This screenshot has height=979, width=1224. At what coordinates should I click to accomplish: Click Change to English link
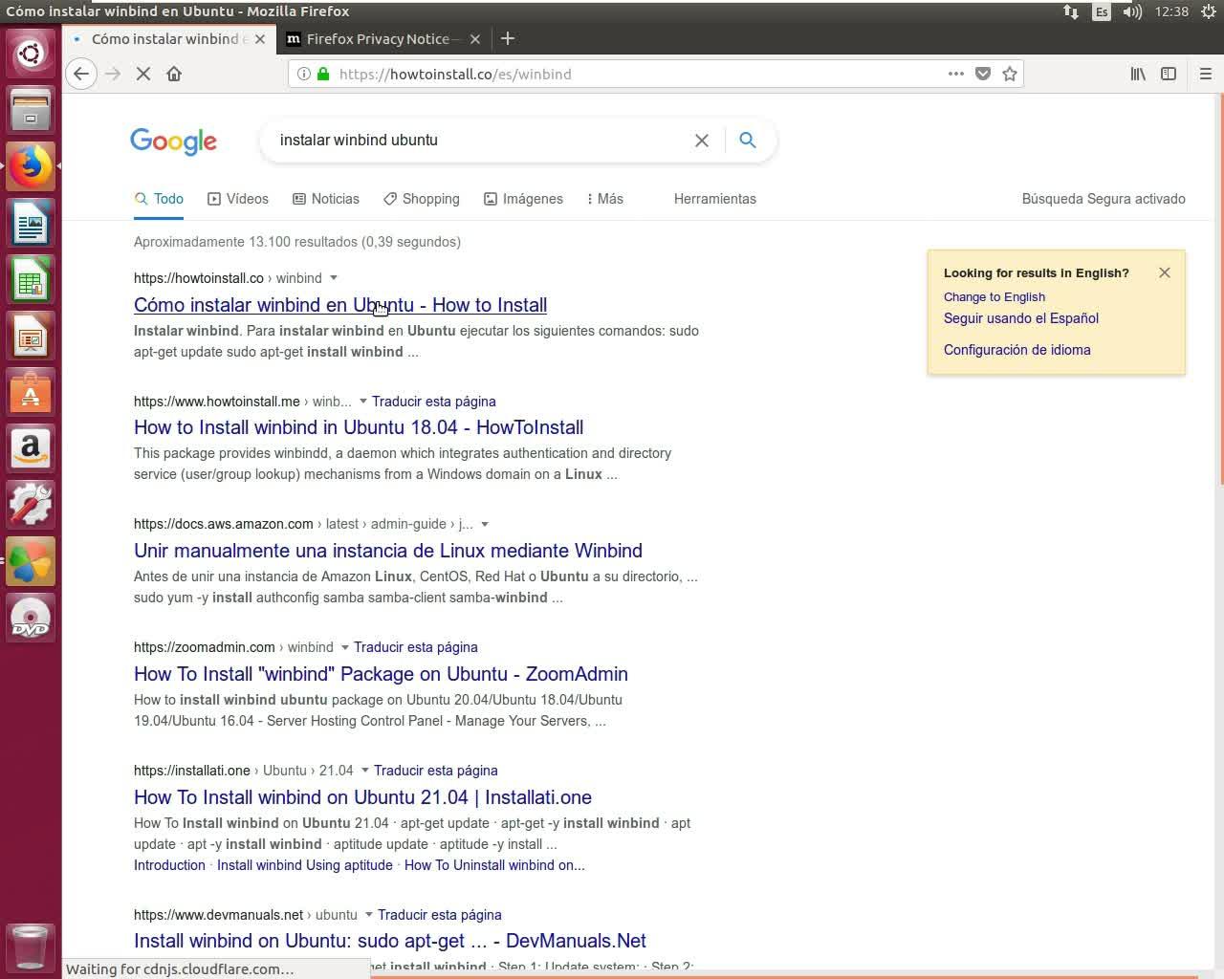coord(994,297)
